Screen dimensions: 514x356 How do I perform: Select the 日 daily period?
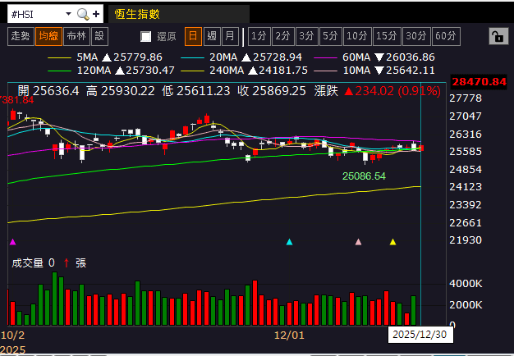coord(193,36)
